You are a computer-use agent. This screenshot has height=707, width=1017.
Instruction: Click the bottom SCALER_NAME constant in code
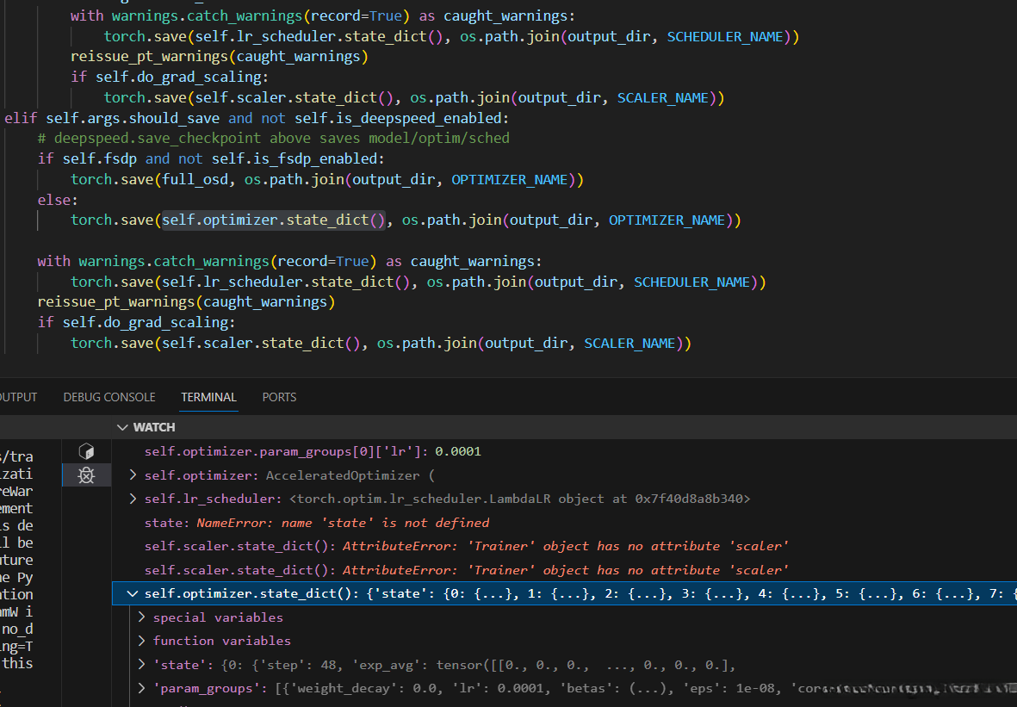(x=629, y=343)
